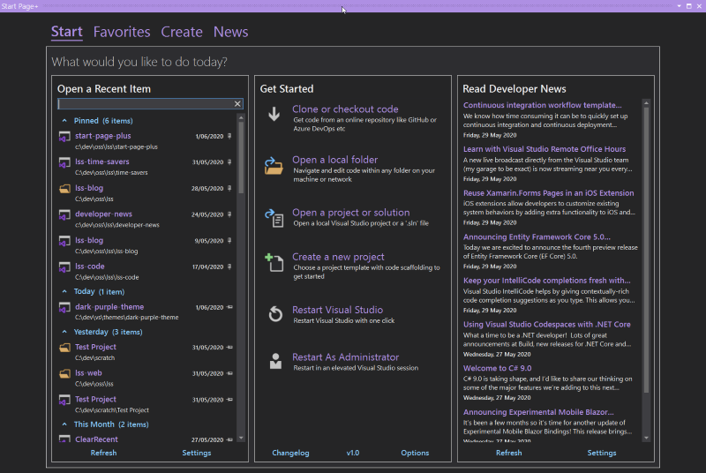Maximize the Start Page+ tool window
706x473 pixels.
pyautogui.click(x=689, y=6)
